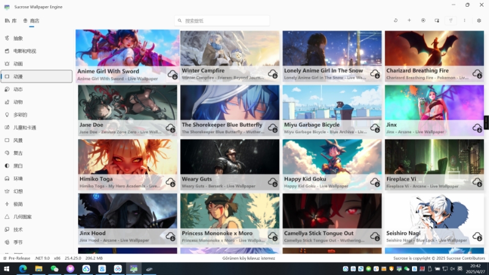The width and height of the screenshot is (489, 275).
Task: Select the 极简 category
Action: pyautogui.click(x=37, y=205)
